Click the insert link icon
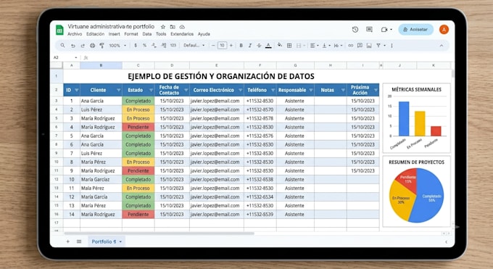This screenshot has height=269, width=493. pyautogui.click(x=350, y=46)
